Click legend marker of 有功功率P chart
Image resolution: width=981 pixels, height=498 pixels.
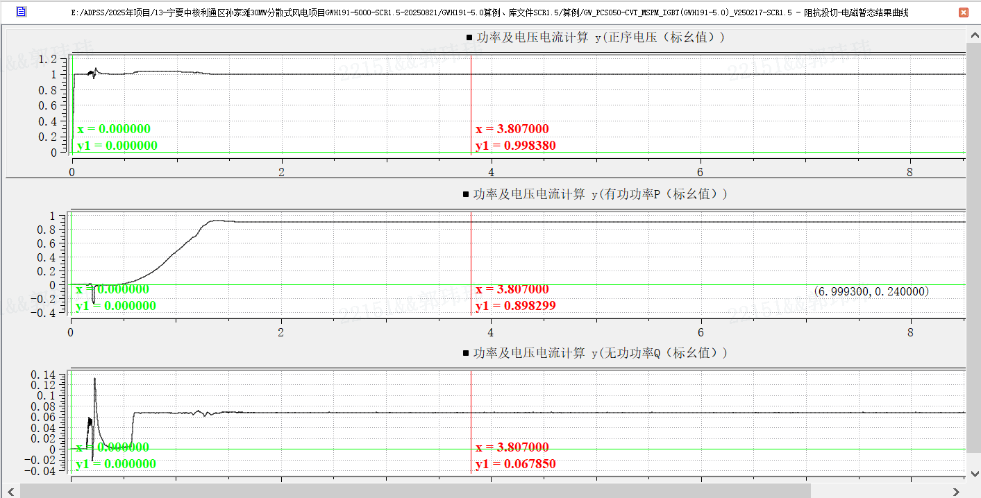466,195
